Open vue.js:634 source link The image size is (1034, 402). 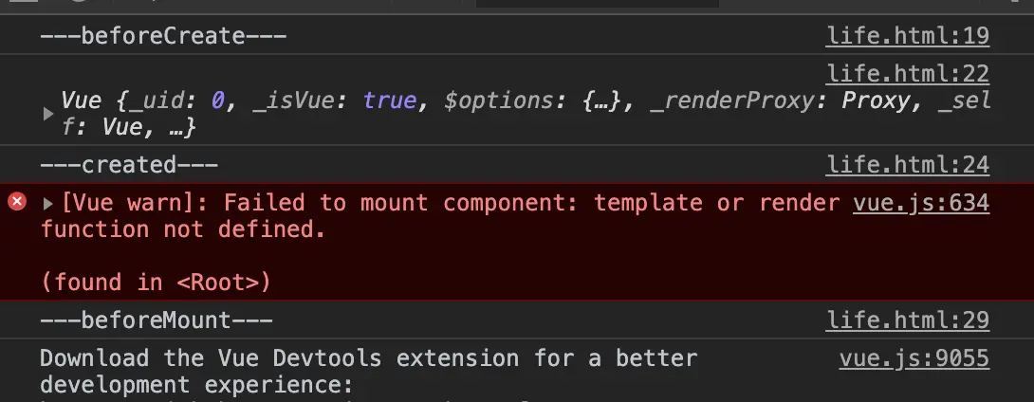click(x=920, y=202)
